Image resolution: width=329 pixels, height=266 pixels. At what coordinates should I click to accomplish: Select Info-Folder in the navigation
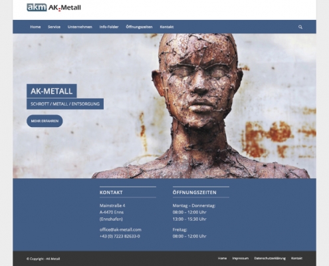109,27
